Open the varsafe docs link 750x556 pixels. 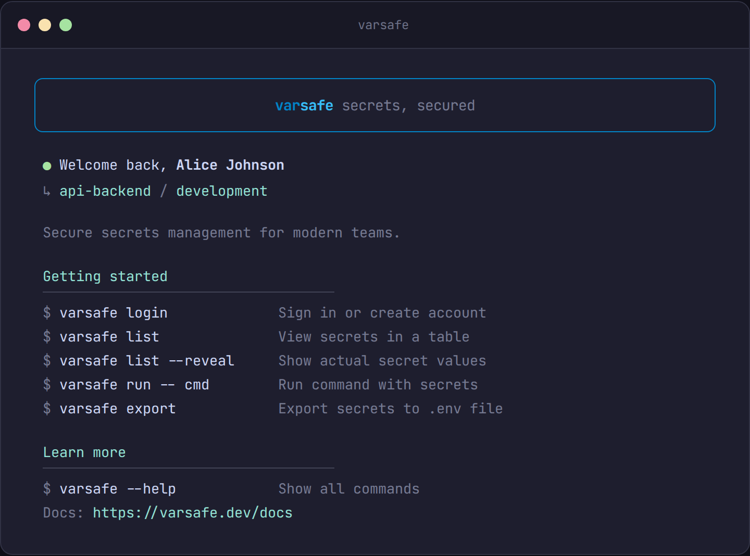(x=192, y=513)
